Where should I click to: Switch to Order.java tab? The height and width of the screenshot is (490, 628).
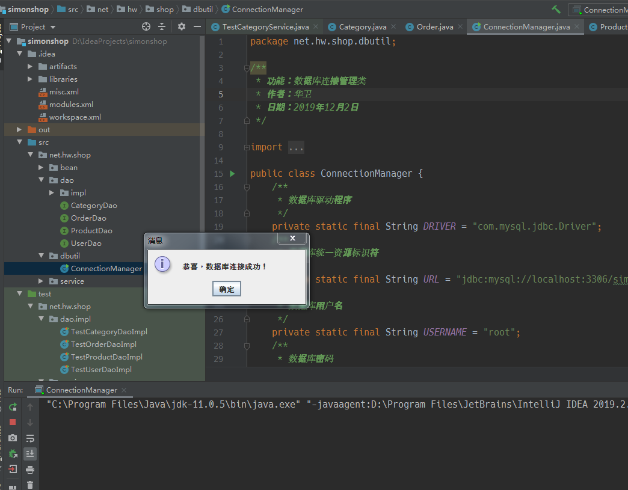tap(434, 27)
